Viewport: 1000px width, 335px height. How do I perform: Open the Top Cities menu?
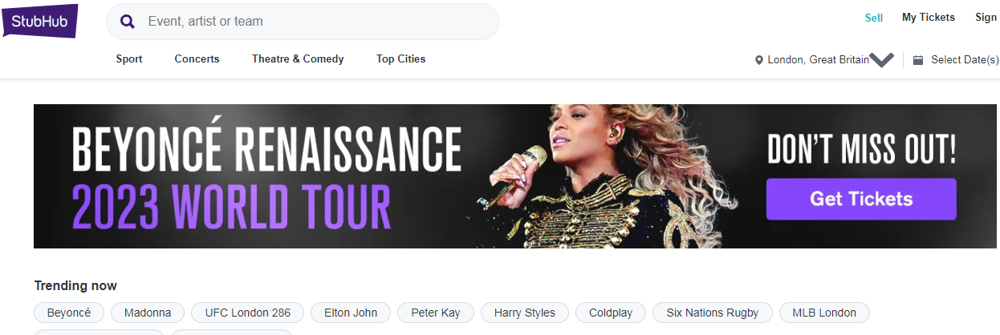tap(400, 59)
